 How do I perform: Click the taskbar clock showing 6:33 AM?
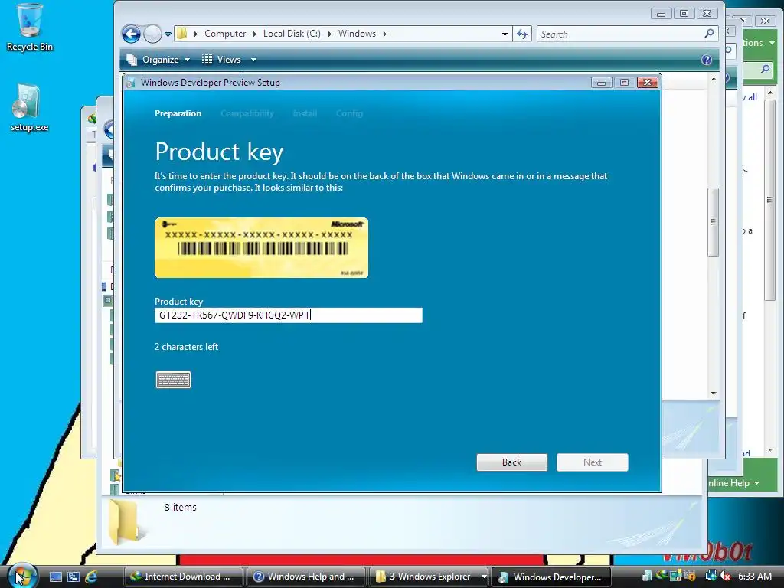754,576
